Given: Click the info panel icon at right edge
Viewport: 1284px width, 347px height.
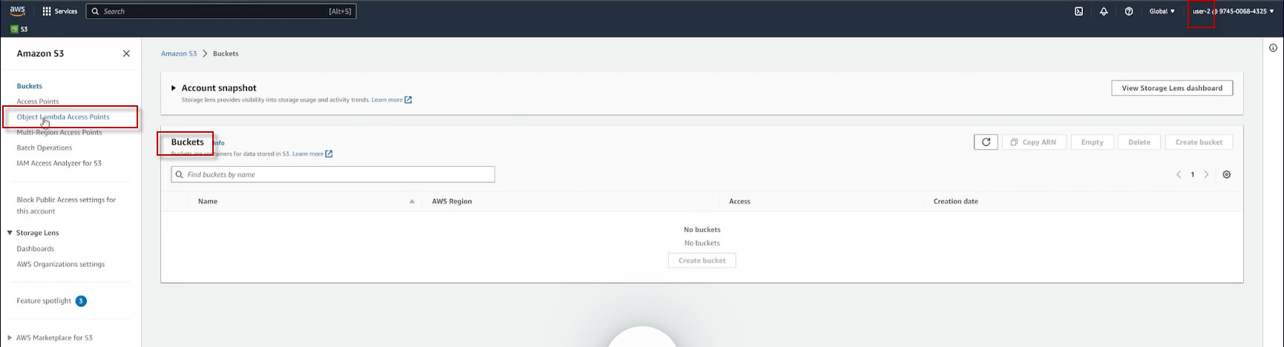Looking at the screenshot, I should 1273,48.
